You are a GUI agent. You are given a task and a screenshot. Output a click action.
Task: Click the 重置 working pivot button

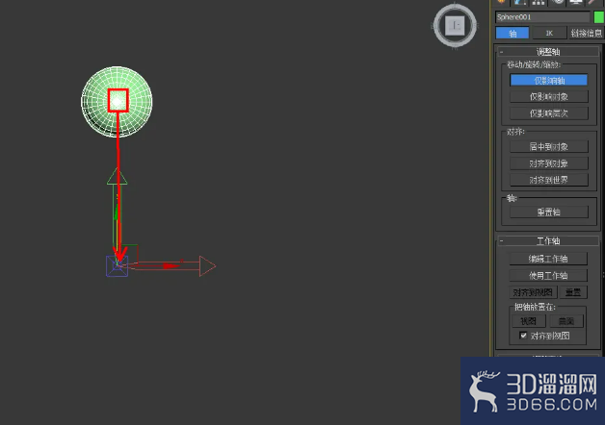point(573,292)
